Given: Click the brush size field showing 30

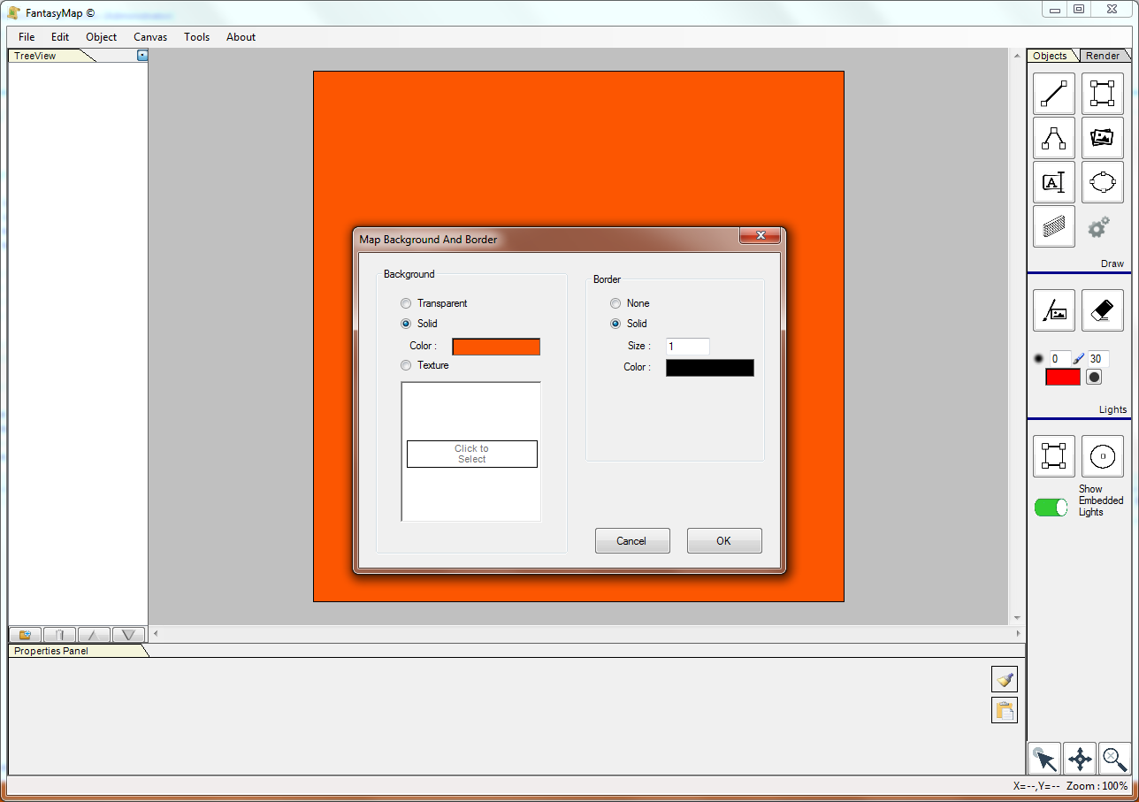Looking at the screenshot, I should coord(1097,359).
